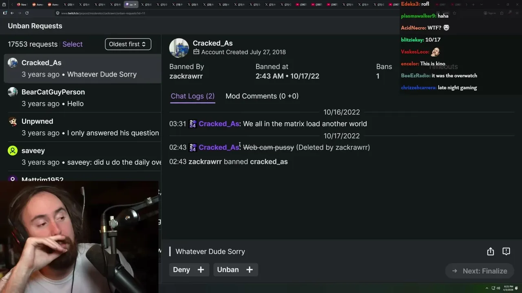Switch to the first Asmon browser tab

pos(37,4)
